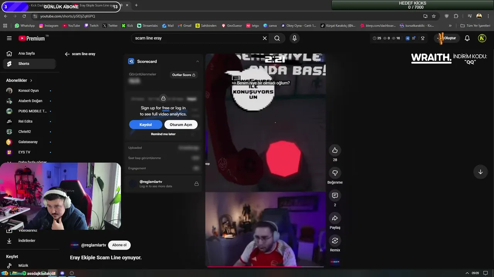494x277 pixels.
Task: Bookmark this page with star icon
Action: pyautogui.click(x=434, y=16)
